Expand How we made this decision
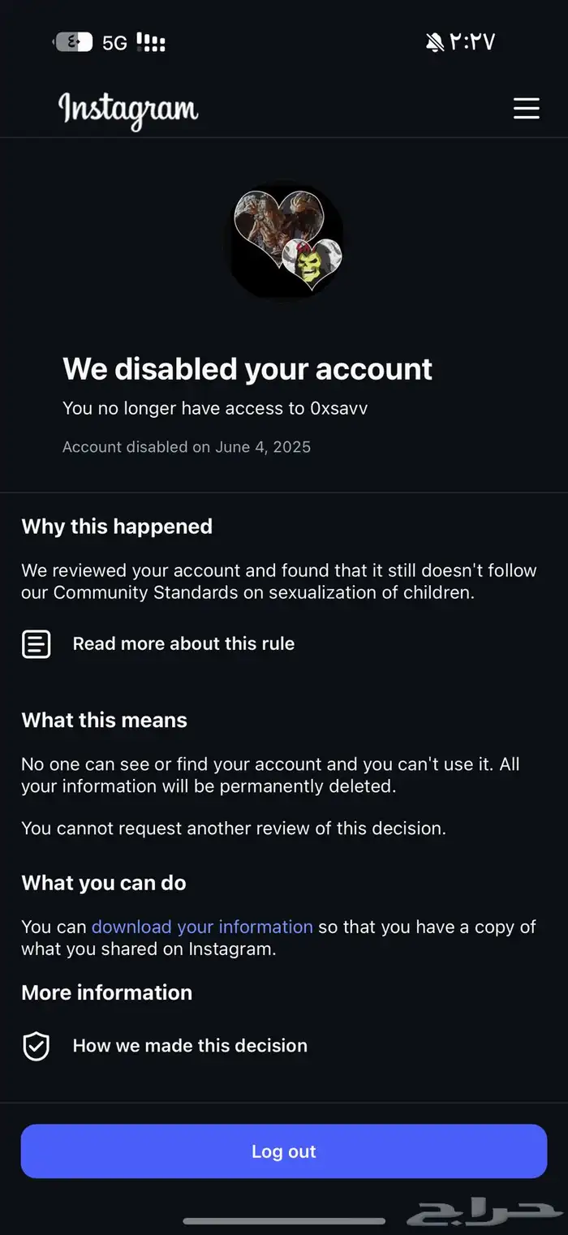Image resolution: width=568 pixels, height=1235 pixels. [x=190, y=1046]
